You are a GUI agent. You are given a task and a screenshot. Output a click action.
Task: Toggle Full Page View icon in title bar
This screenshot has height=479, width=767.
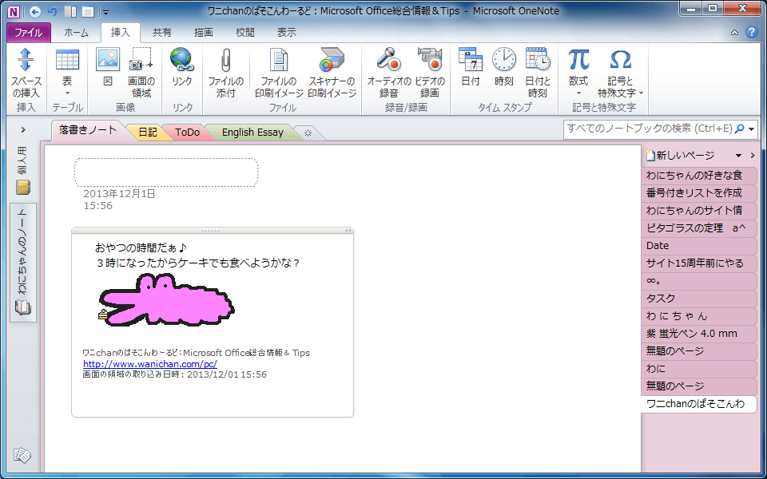coord(88,12)
